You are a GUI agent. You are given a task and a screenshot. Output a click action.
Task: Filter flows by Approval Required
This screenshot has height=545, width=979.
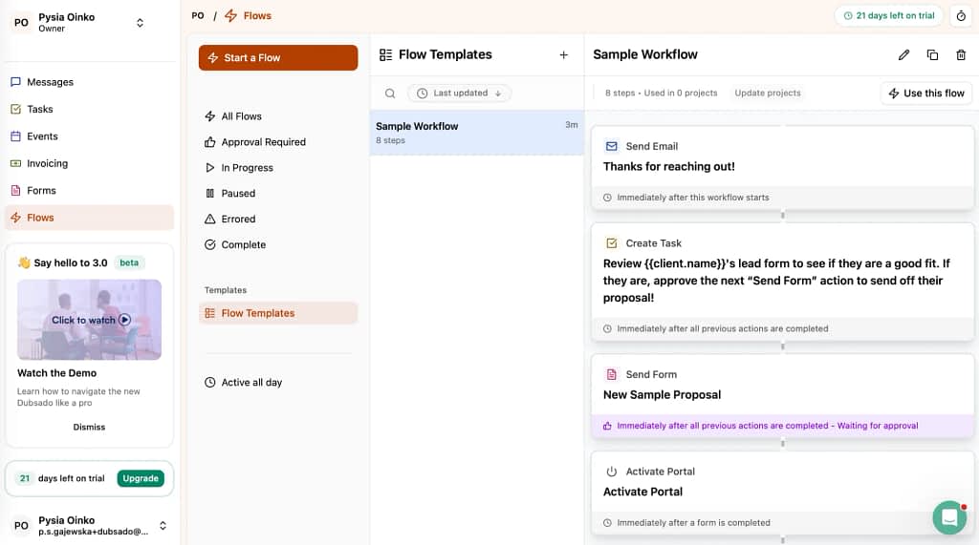click(x=278, y=141)
